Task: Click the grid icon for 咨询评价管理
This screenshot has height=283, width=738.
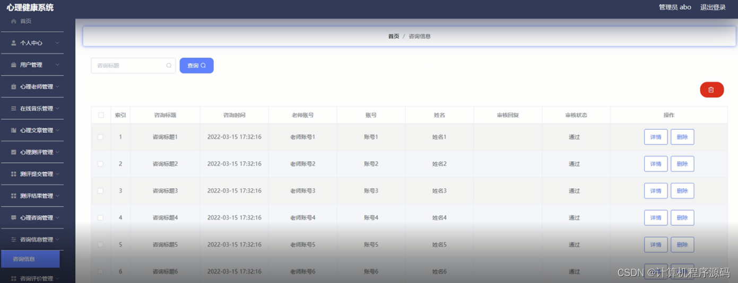Action: 14,278
